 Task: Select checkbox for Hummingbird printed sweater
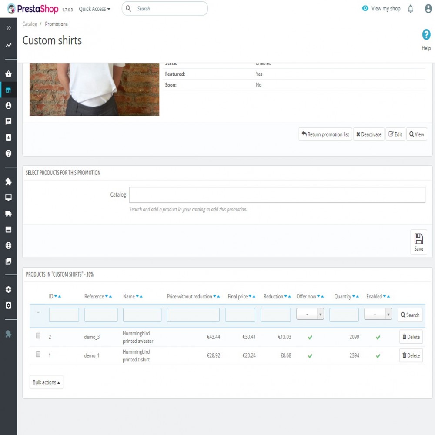click(38, 336)
